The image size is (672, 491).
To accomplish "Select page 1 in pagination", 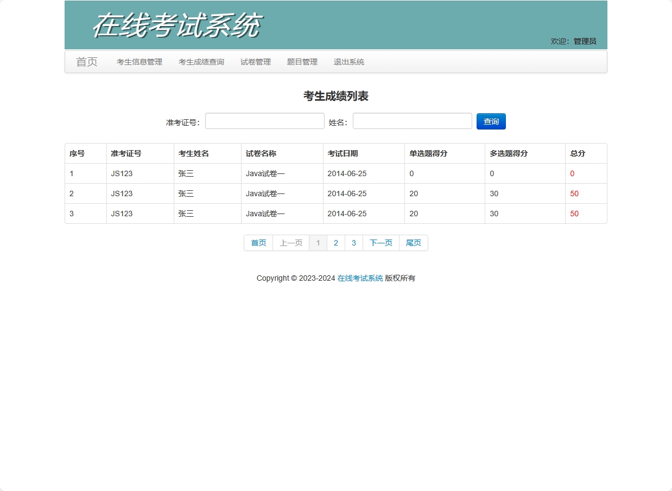I will 318,243.
